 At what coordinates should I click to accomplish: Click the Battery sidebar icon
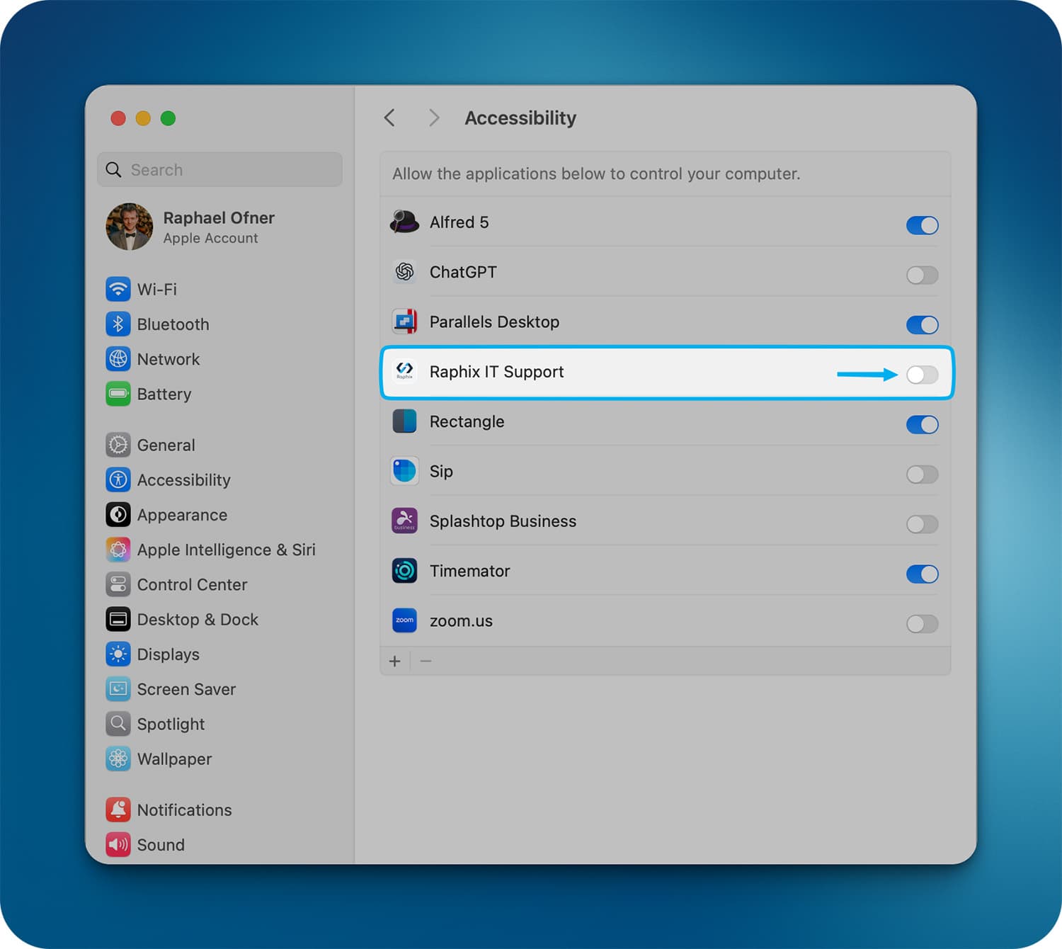click(x=118, y=394)
